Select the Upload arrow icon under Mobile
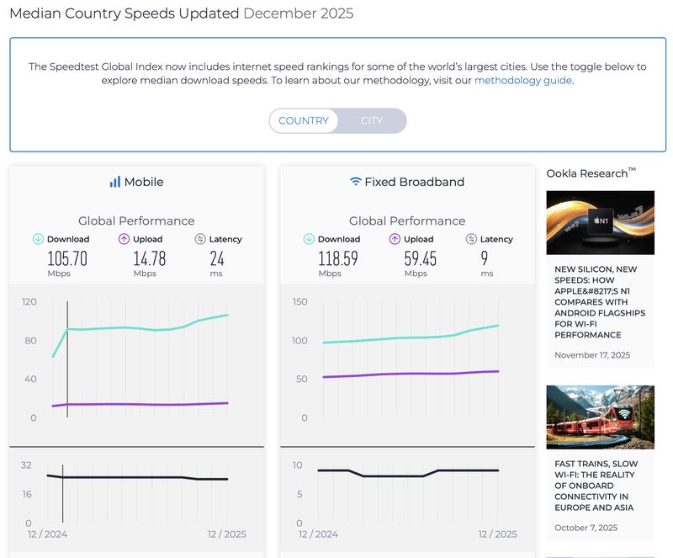Viewport: 673px width, 558px height. coord(124,239)
